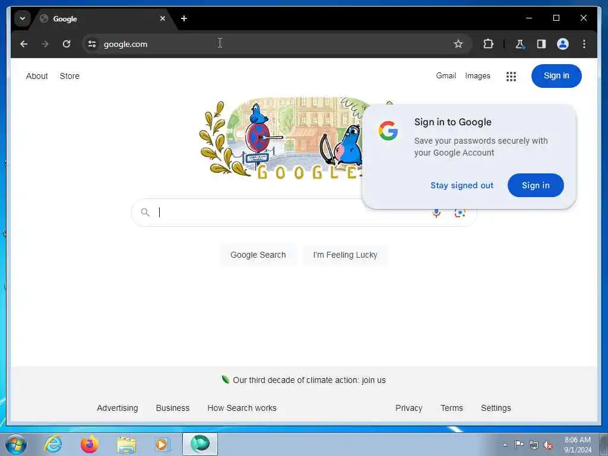608x456 pixels.
Task: Open the Chrome profile avatar
Action: point(563,44)
